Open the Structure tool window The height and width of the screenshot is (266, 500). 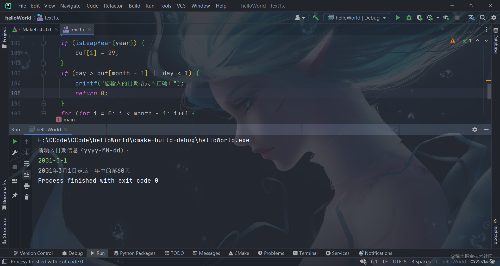(x=4, y=230)
